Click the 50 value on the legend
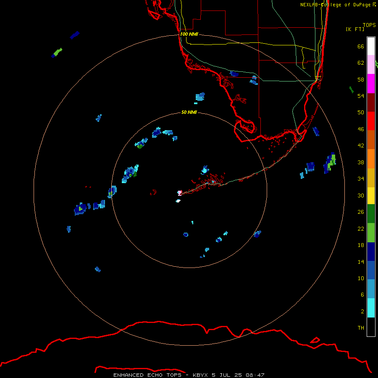 point(361,113)
